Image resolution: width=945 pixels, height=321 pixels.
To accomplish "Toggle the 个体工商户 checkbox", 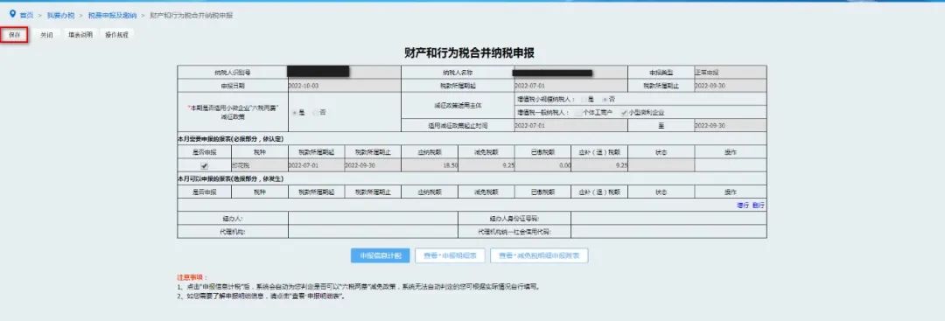I will click(578, 112).
